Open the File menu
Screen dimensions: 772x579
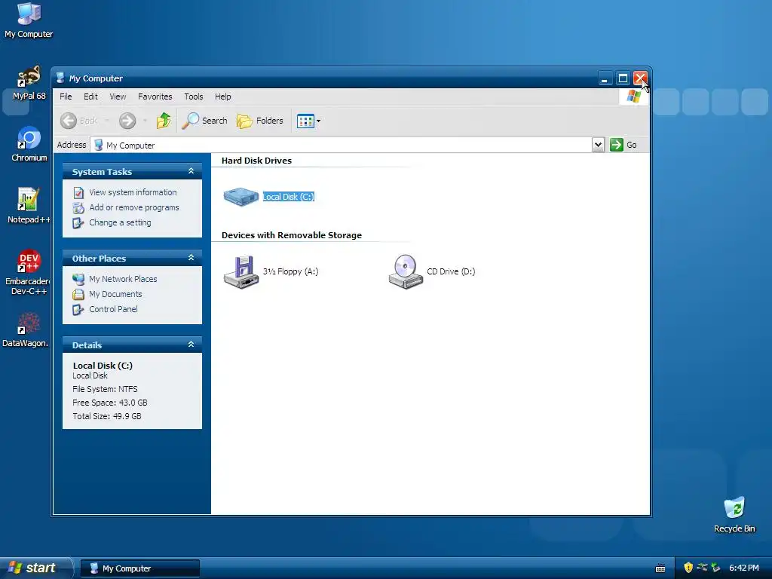click(66, 96)
